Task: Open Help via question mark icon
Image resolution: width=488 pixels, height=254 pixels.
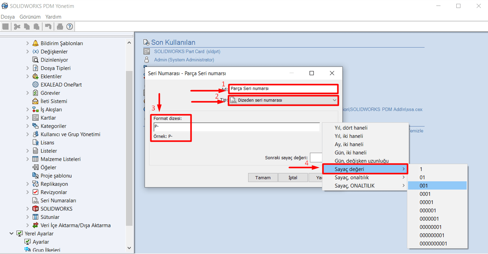Action: [69, 27]
